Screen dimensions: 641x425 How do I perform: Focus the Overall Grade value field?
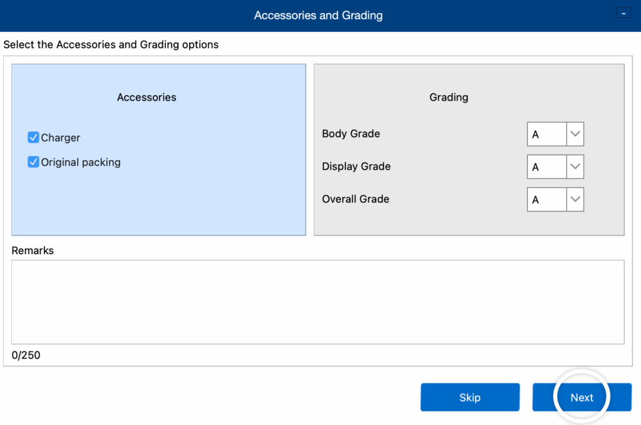(x=546, y=200)
